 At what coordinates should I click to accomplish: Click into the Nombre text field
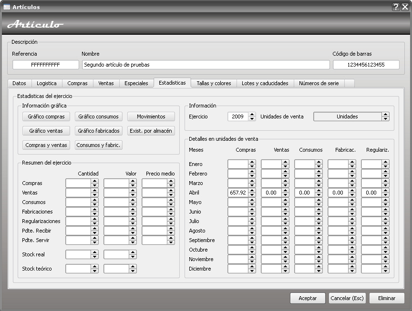[x=205, y=65]
